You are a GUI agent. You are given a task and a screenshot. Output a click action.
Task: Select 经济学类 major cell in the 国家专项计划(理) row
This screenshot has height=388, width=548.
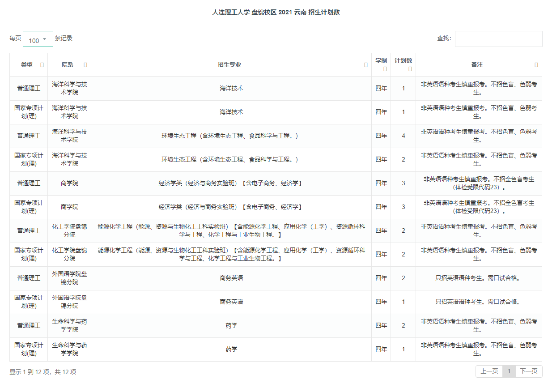231,207
